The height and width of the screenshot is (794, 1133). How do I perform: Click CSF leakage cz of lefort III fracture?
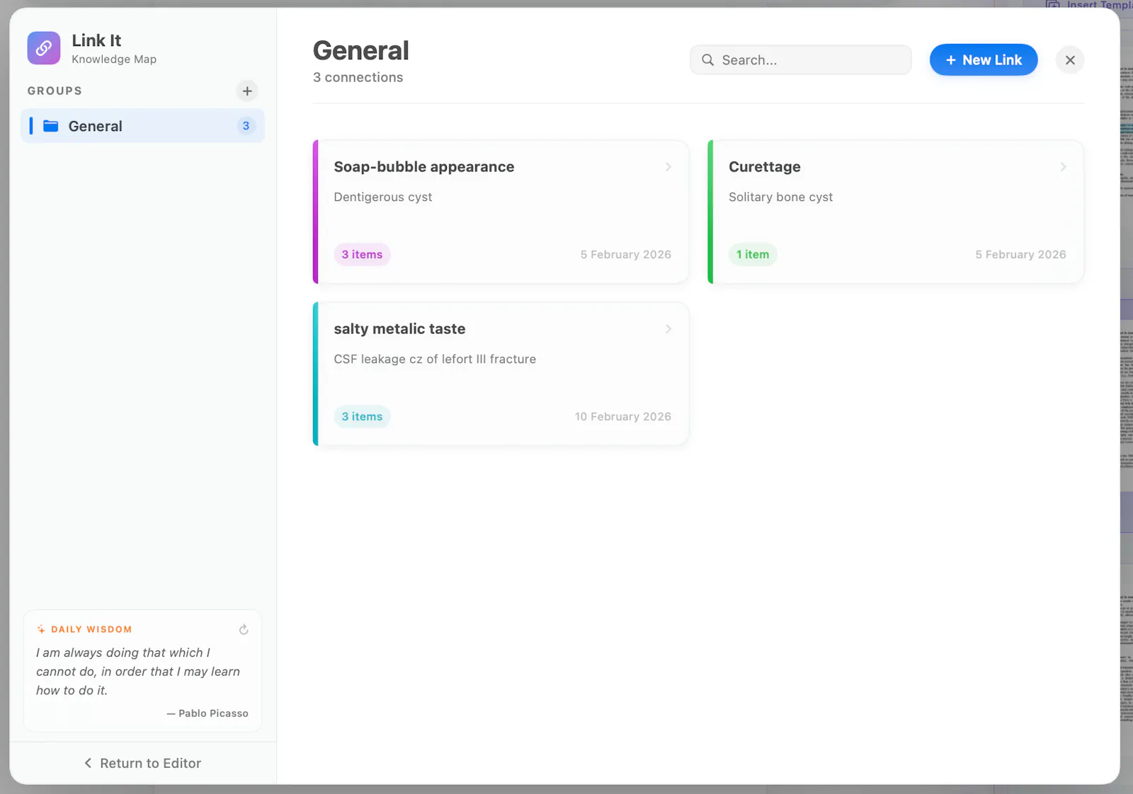point(435,359)
